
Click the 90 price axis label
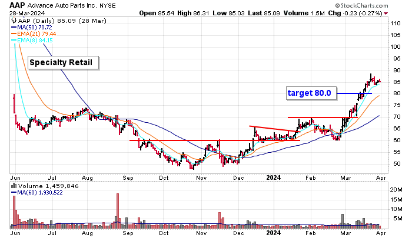pos(397,71)
